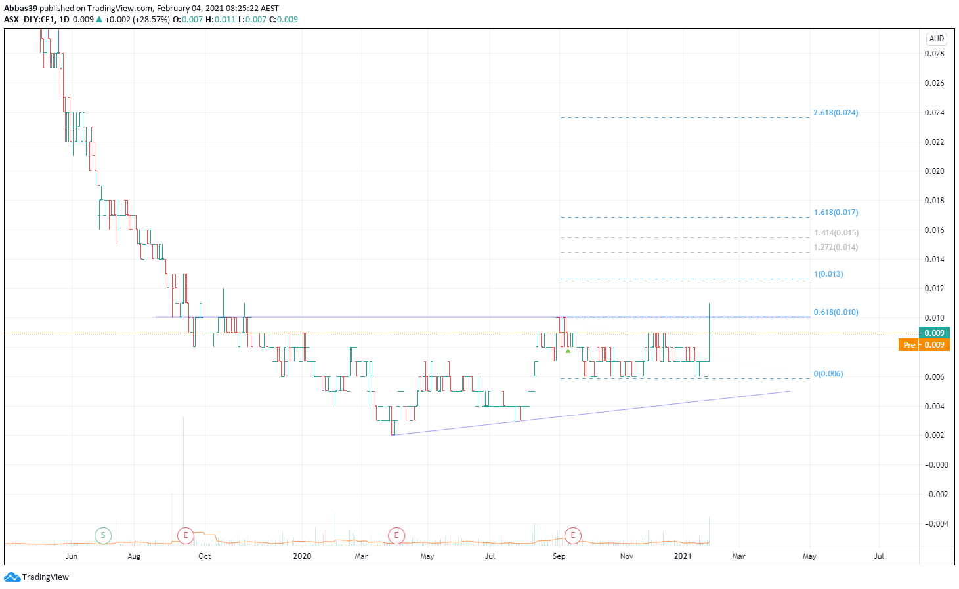Select the 0(0.006) Fibonacci label
This screenshot has width=959, height=589.
828,374
